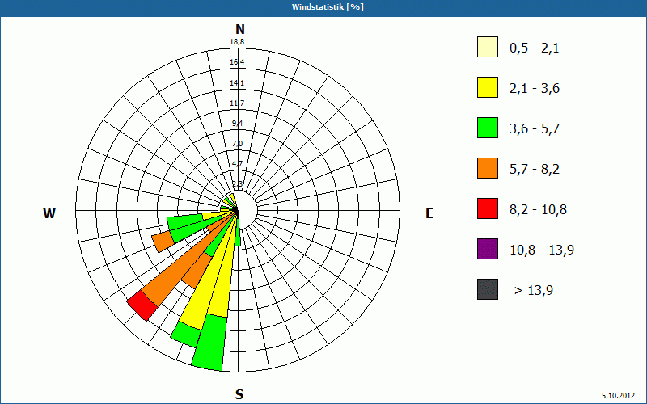Click the large green segment near south

tap(209, 342)
